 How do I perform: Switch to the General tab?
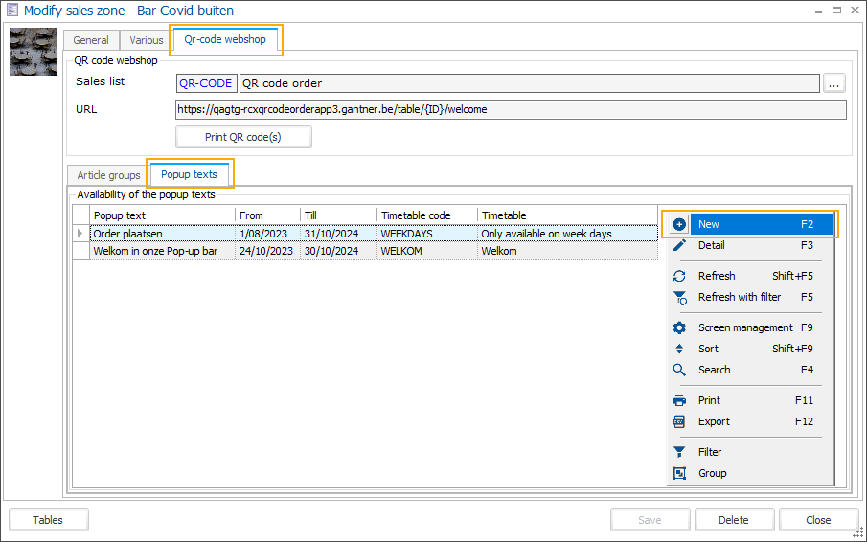pyautogui.click(x=91, y=41)
